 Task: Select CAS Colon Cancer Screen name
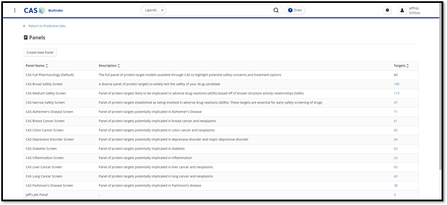(x=45, y=130)
